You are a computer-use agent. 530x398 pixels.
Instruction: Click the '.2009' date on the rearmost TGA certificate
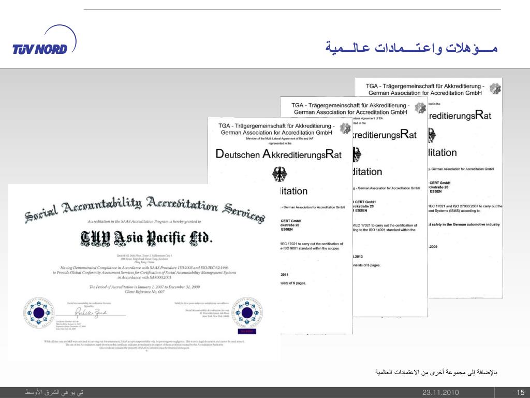[433, 246]
